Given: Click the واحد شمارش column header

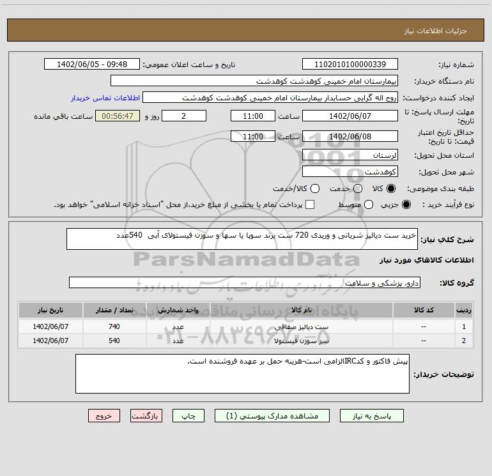Looking at the screenshot, I should click(178, 310).
